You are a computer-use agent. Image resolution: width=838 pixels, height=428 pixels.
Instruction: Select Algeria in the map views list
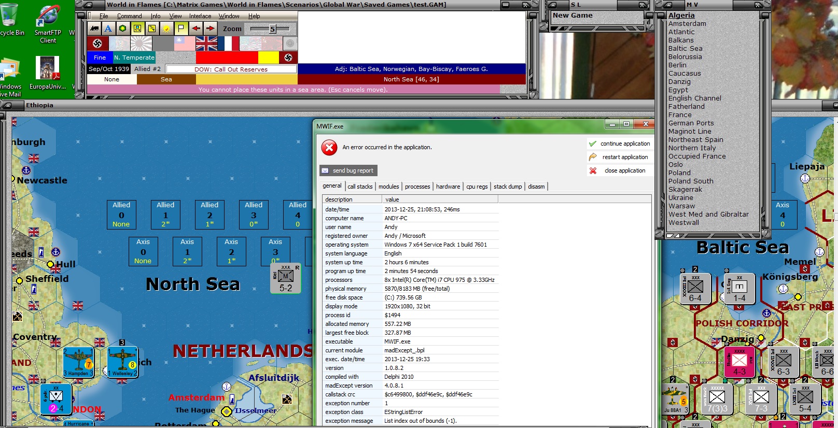pyautogui.click(x=681, y=16)
